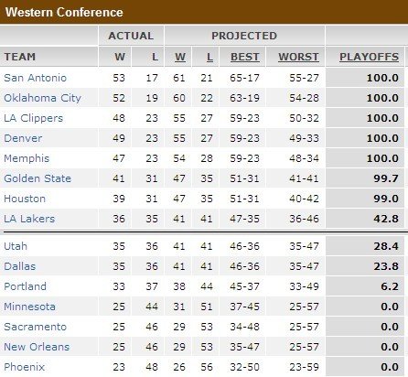Sort by the projected BEST column
408x377 pixels.
click(x=245, y=57)
